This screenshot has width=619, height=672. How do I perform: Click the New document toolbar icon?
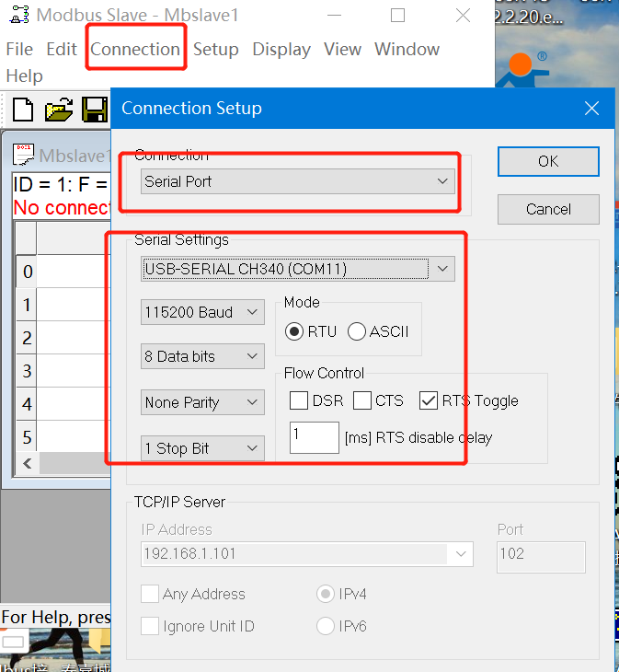click(x=23, y=110)
